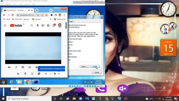The height and width of the screenshot is (101, 179).
Task: Mute the tab via speaker icon
Action: pyautogui.click(x=29, y=10)
